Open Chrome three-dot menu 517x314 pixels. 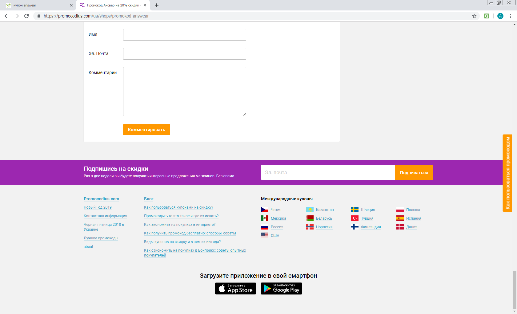click(510, 16)
